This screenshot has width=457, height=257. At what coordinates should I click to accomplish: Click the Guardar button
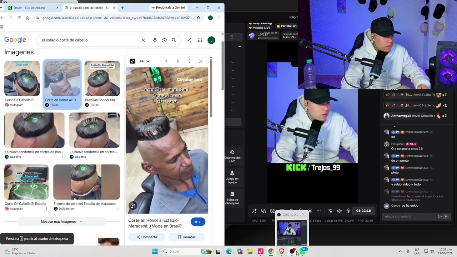pos(187,237)
